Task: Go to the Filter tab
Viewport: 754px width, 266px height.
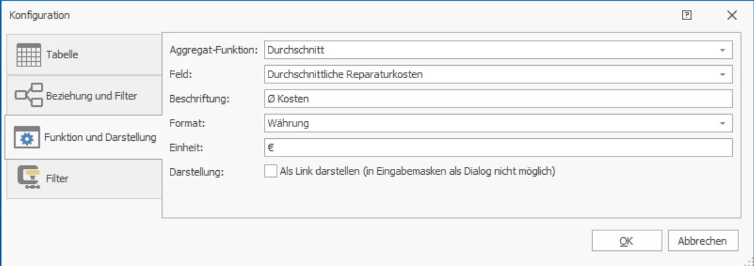Action: tap(84, 178)
